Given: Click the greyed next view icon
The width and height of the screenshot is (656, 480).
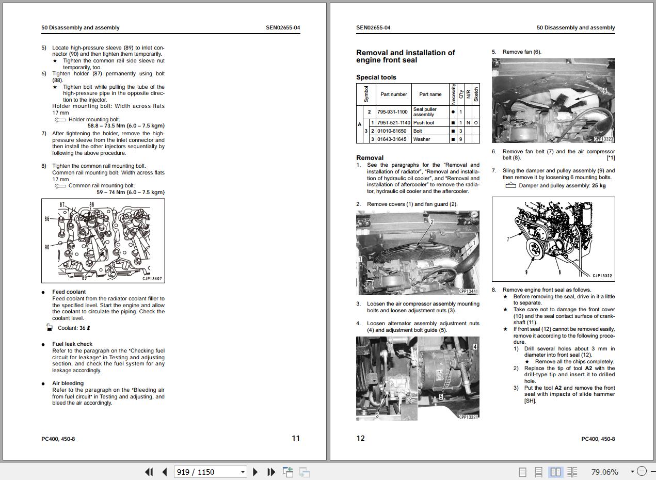Looking at the screenshot, I should [x=305, y=472].
